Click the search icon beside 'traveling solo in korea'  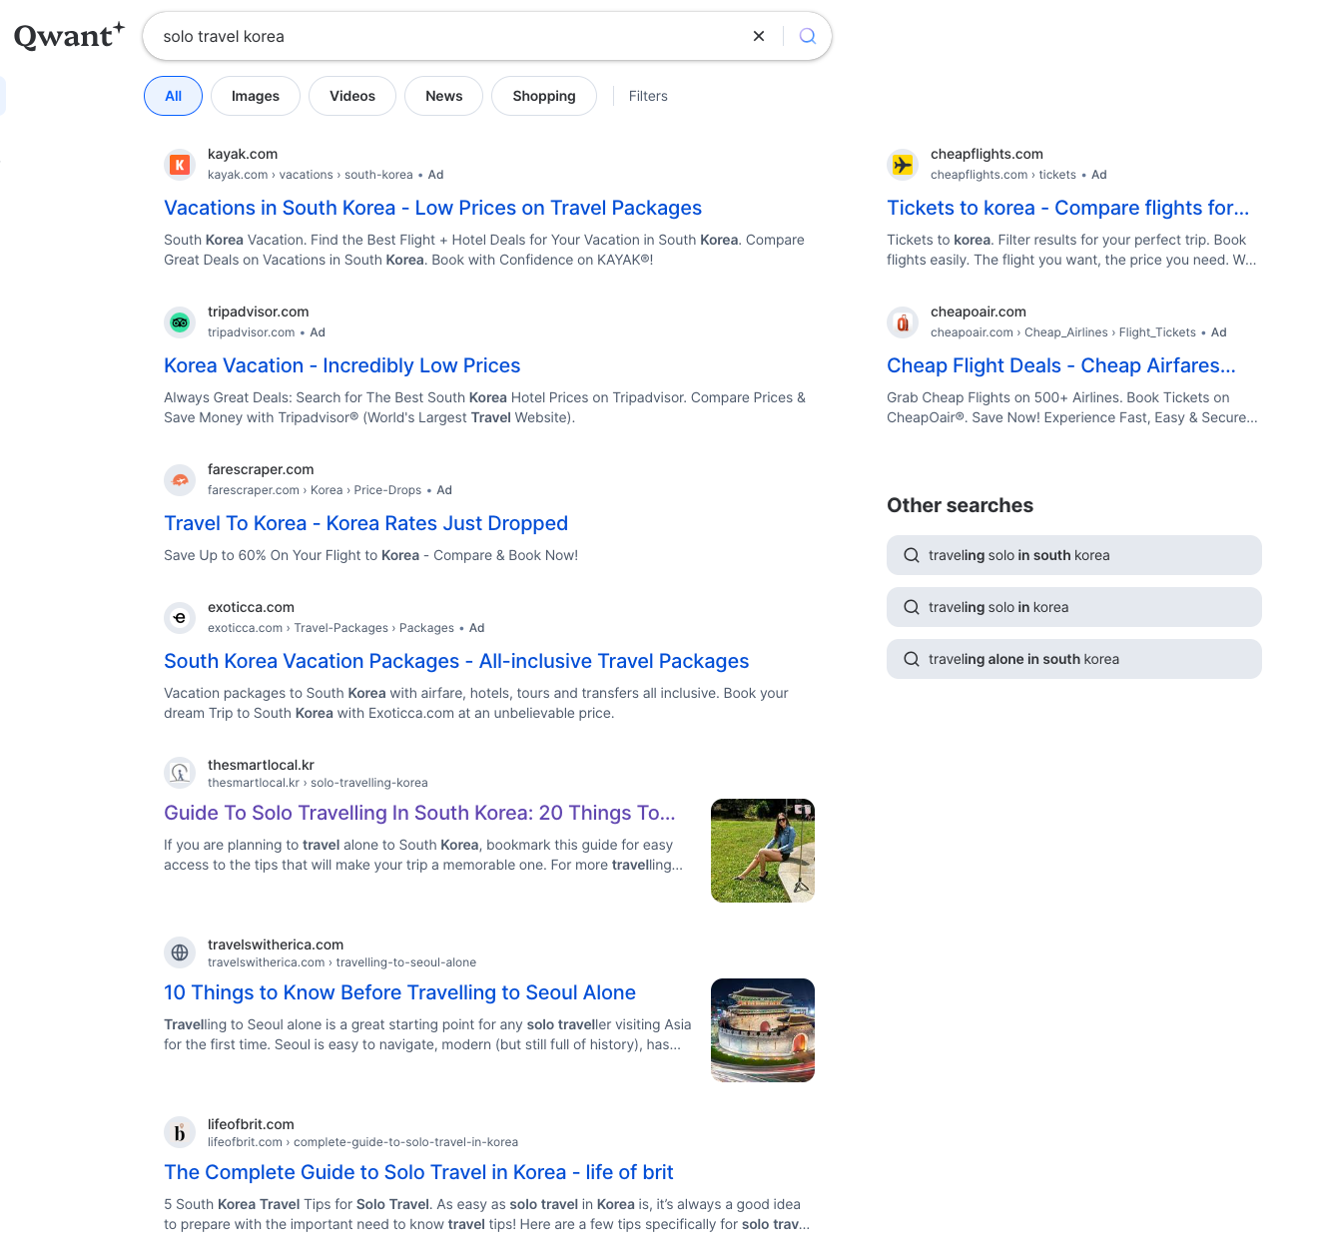click(912, 607)
